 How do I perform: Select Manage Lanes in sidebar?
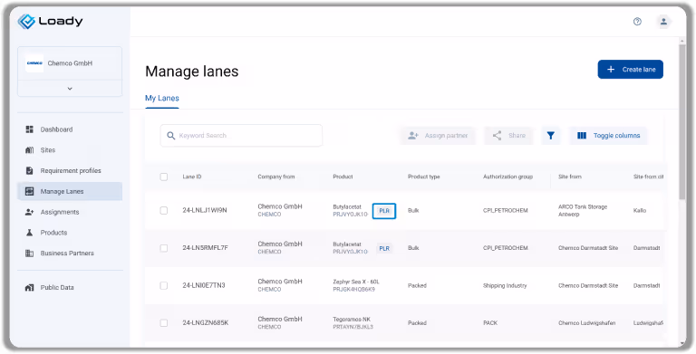click(x=70, y=191)
